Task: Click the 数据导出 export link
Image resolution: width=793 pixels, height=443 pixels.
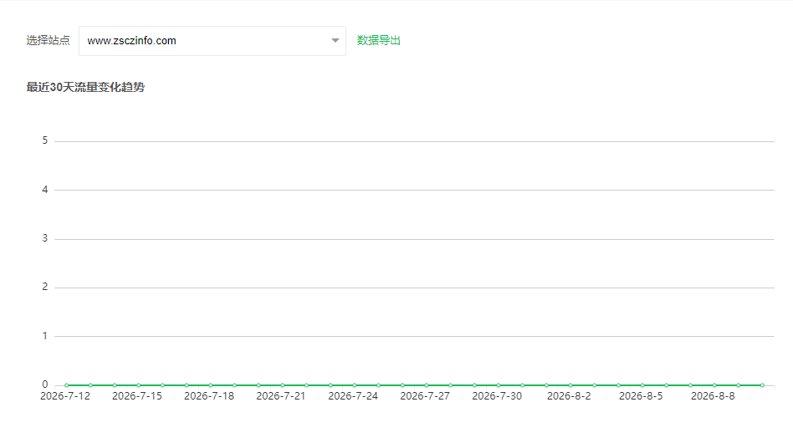Action: [379, 40]
